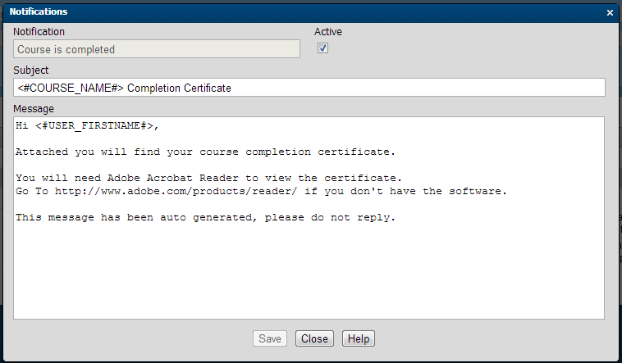Close the Notifications dialog with the X icon
622x363 pixels.
pyautogui.click(x=610, y=13)
